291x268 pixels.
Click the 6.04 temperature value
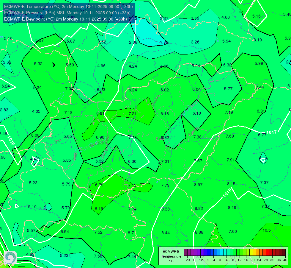tap(196, 89)
